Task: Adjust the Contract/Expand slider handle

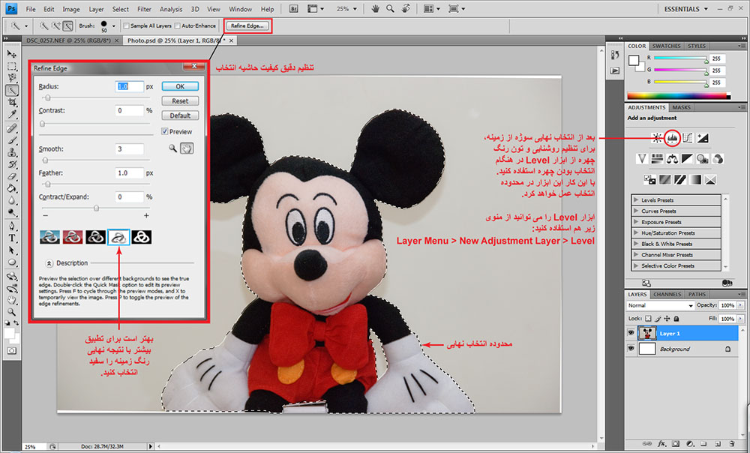Action: [x=96, y=208]
